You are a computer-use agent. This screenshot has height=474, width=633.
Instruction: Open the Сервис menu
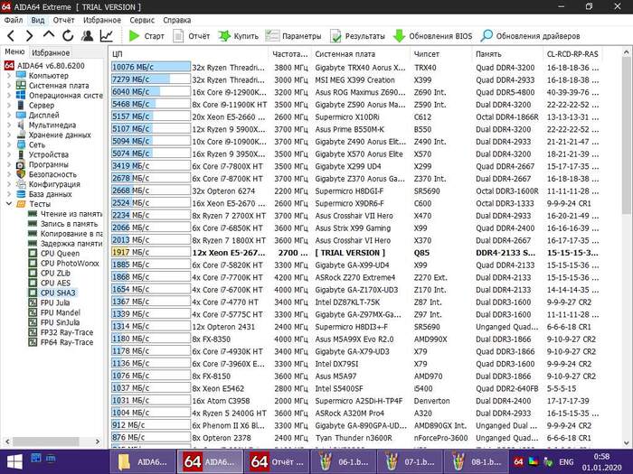pos(142,20)
